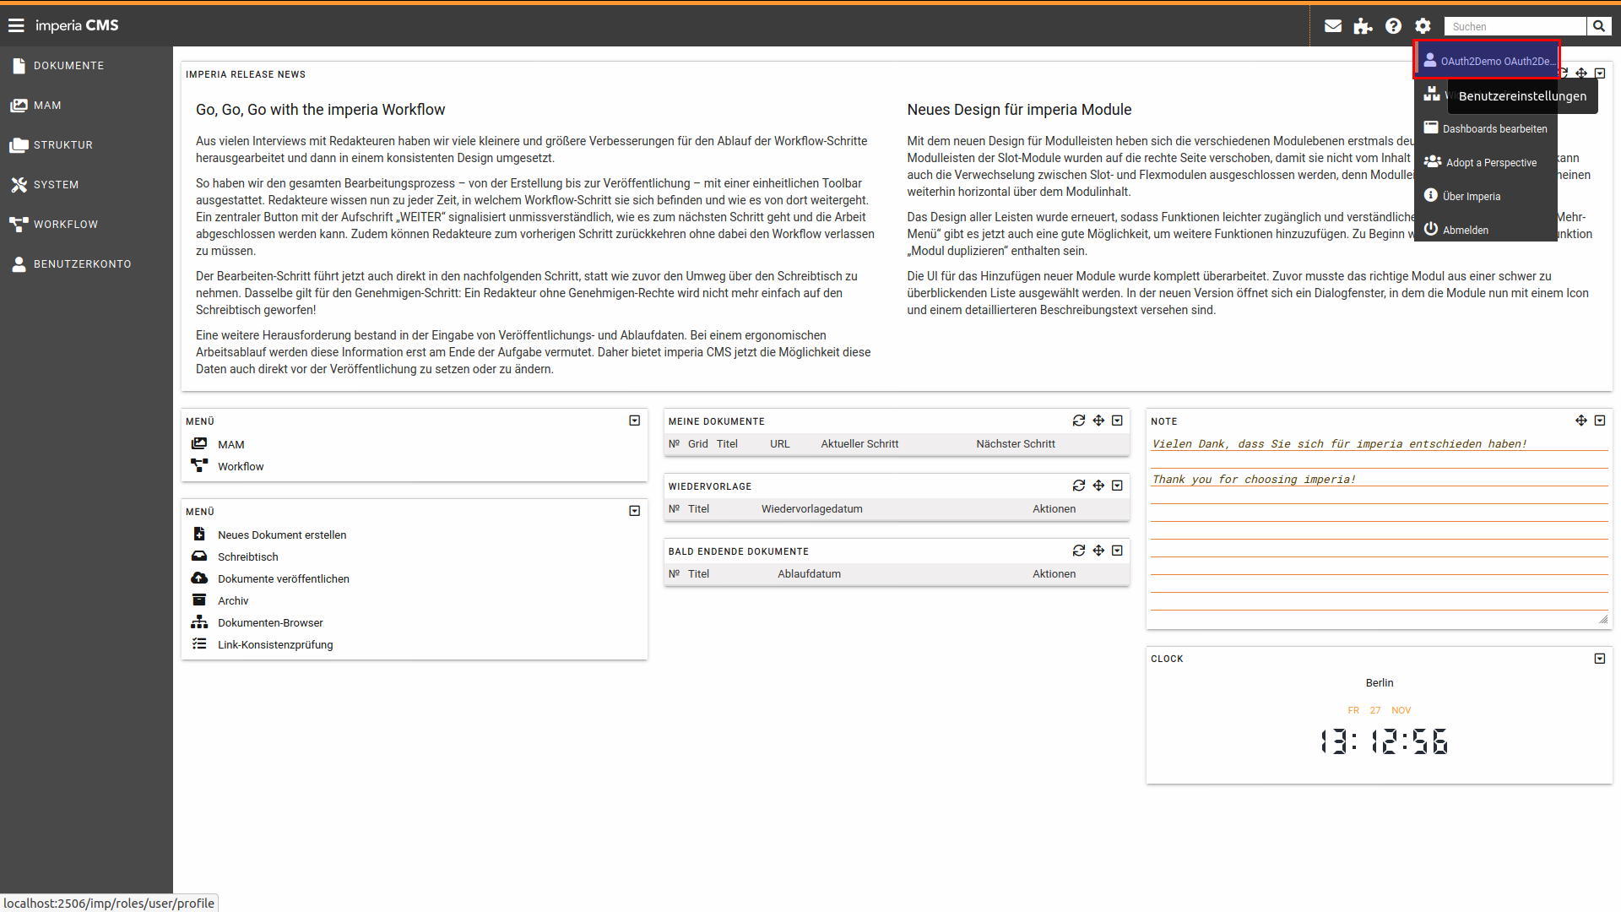Viewport: 1621px width, 912px height.
Task: Collapse the Bald endende Dokumente widget
Action: click(1117, 551)
